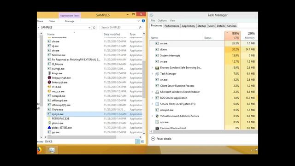Click the SAMPLES address bar path

tap(47, 28)
